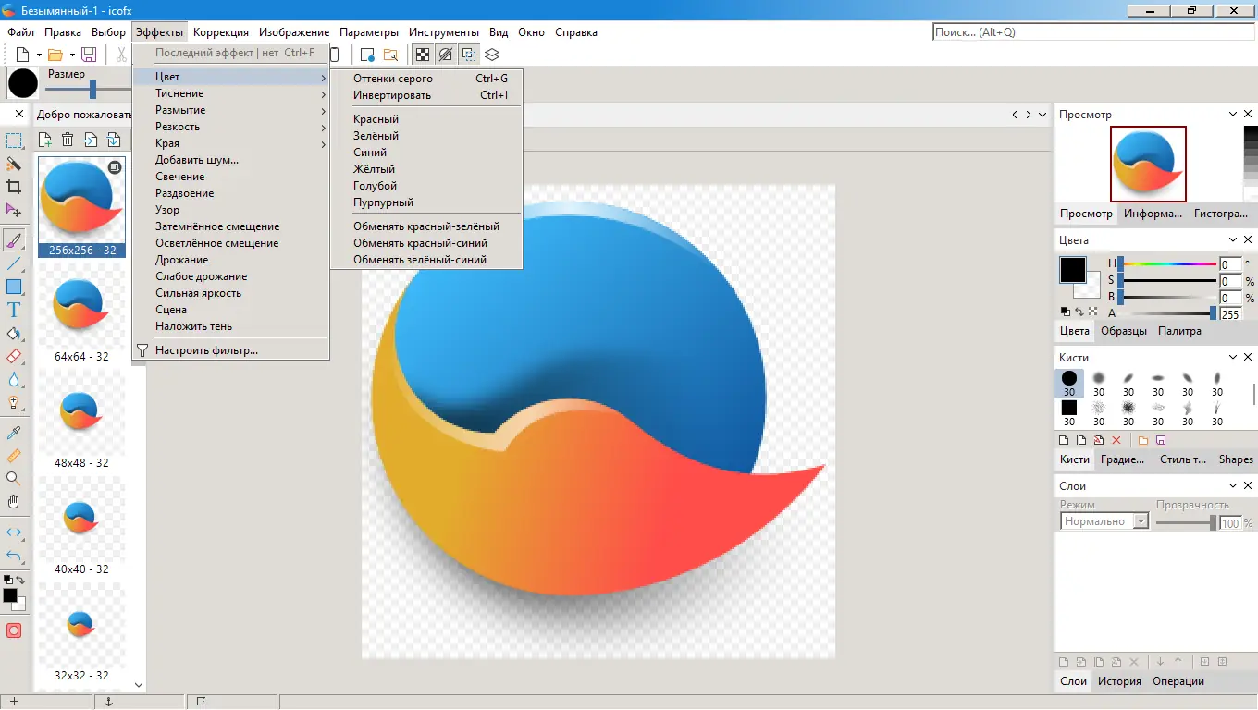
Task: Open the recent files dropdown arrow
Action: [72, 55]
